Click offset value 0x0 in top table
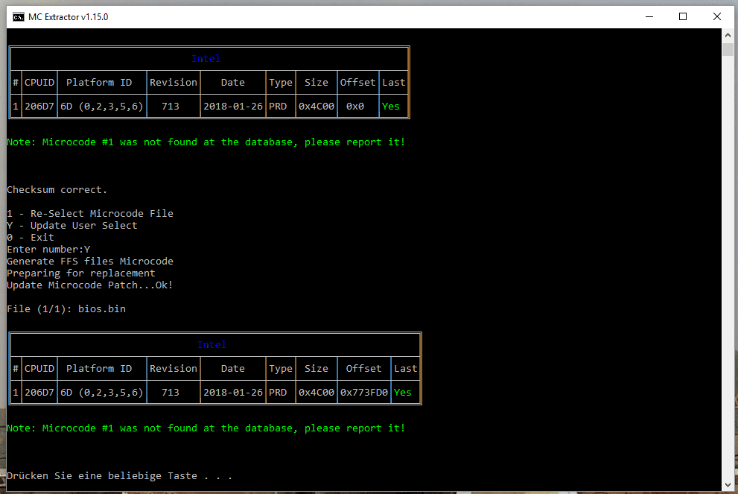The width and height of the screenshot is (738, 494). click(355, 107)
